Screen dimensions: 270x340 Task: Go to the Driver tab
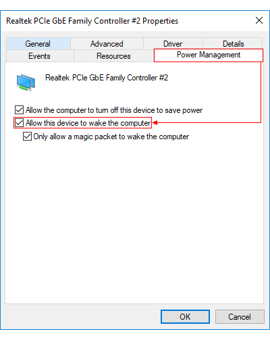click(x=173, y=44)
